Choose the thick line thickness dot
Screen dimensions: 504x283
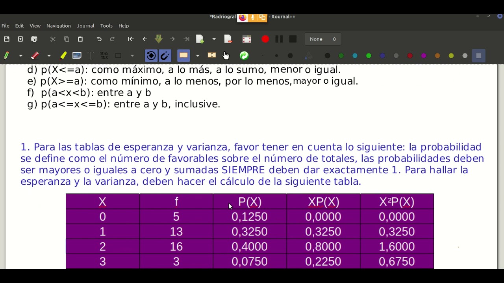click(x=290, y=55)
